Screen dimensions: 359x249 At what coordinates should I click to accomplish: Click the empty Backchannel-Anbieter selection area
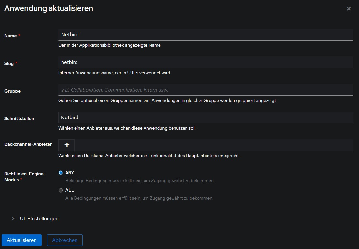pyautogui.click(x=213, y=145)
